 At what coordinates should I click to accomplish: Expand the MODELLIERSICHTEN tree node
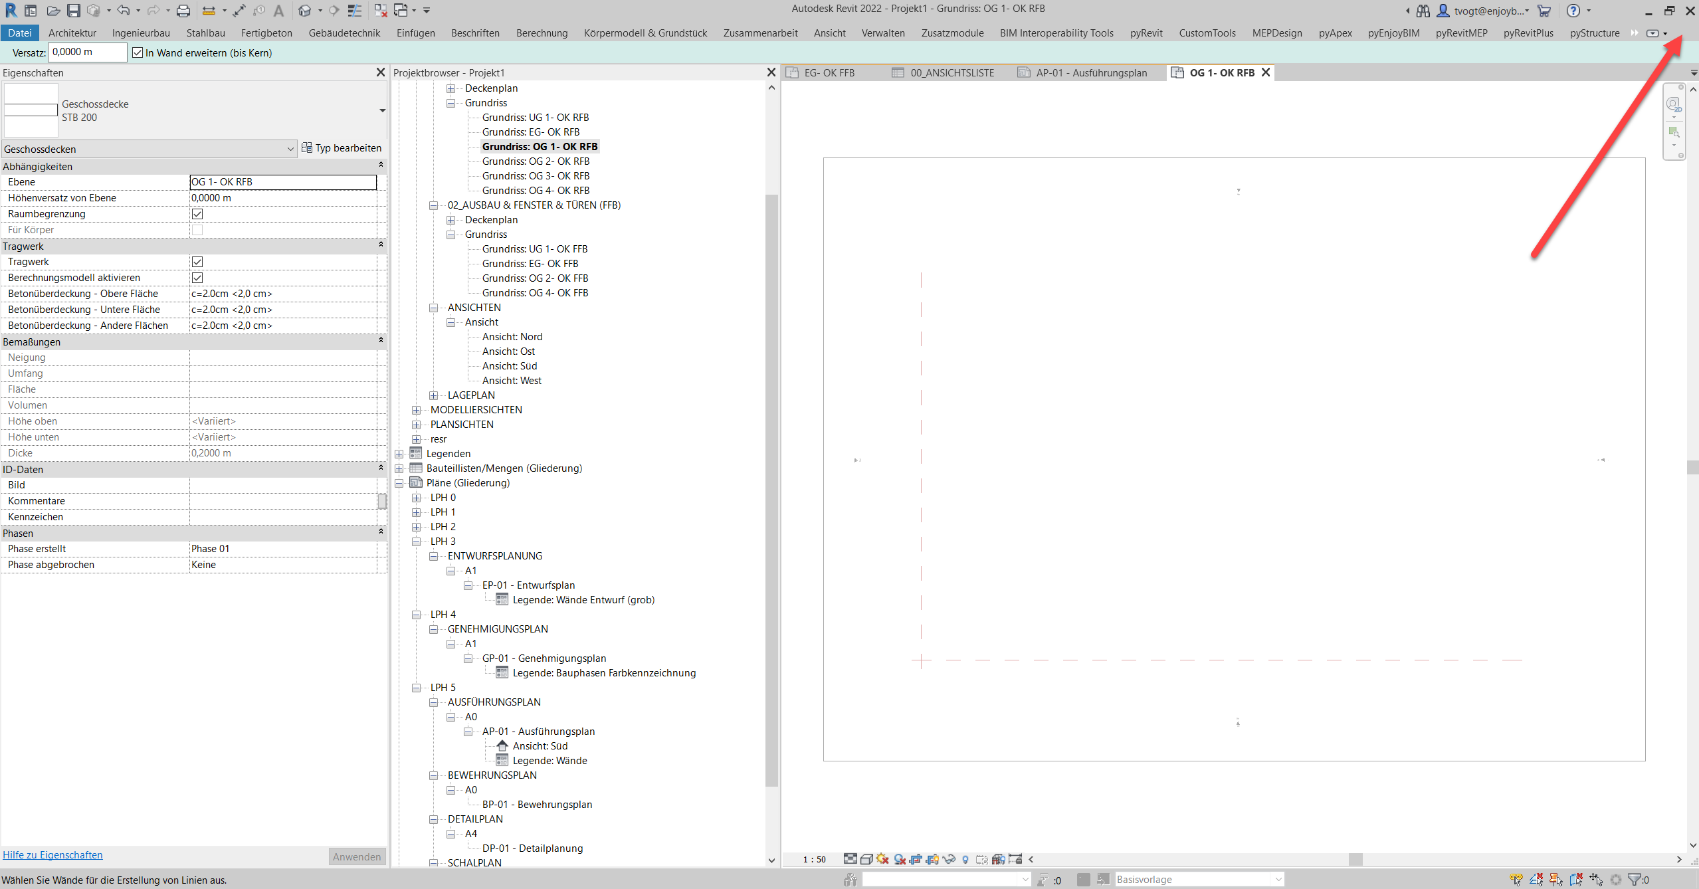click(x=416, y=409)
